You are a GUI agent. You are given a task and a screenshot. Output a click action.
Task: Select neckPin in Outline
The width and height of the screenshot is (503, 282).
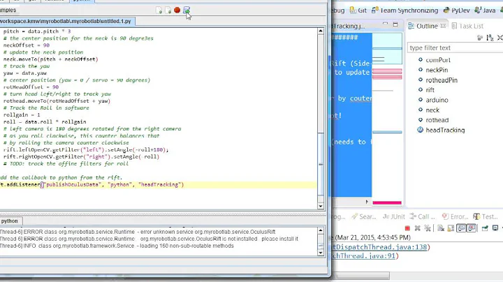pos(437,70)
